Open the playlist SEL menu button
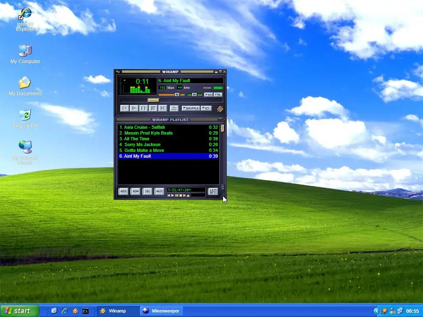The image size is (423, 317). pos(147,192)
